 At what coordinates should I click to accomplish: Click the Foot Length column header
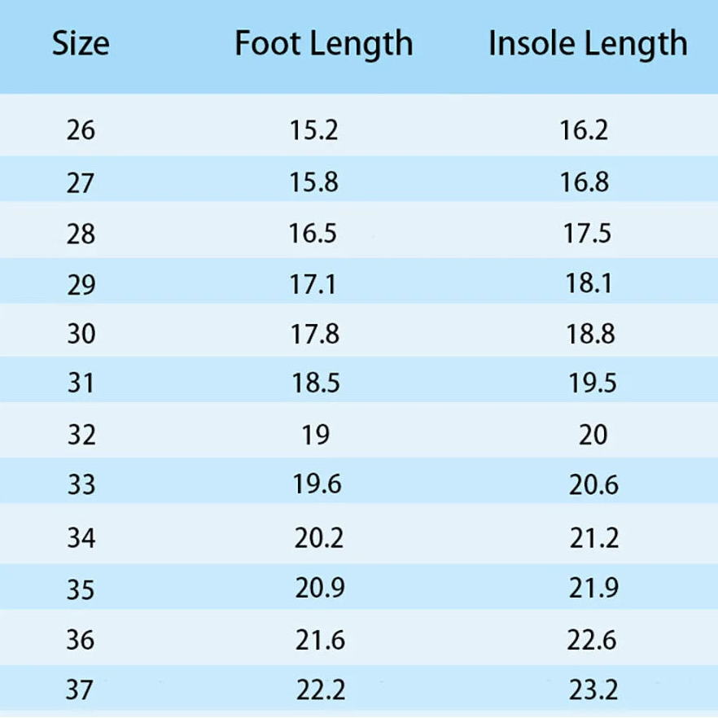tap(323, 43)
